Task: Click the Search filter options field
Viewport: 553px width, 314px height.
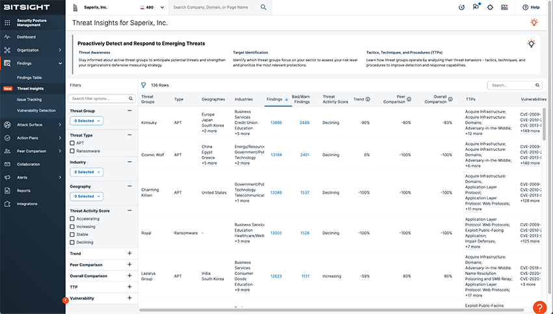Action: click(x=101, y=99)
